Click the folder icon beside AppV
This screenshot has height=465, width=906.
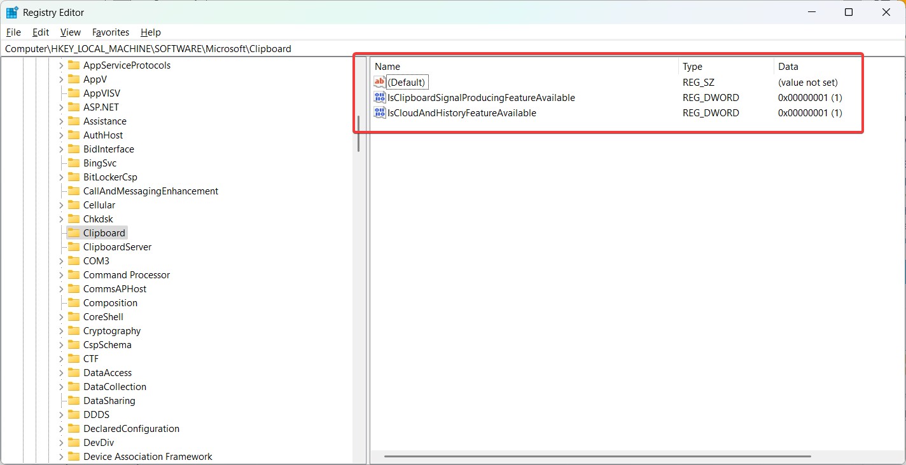click(73, 79)
